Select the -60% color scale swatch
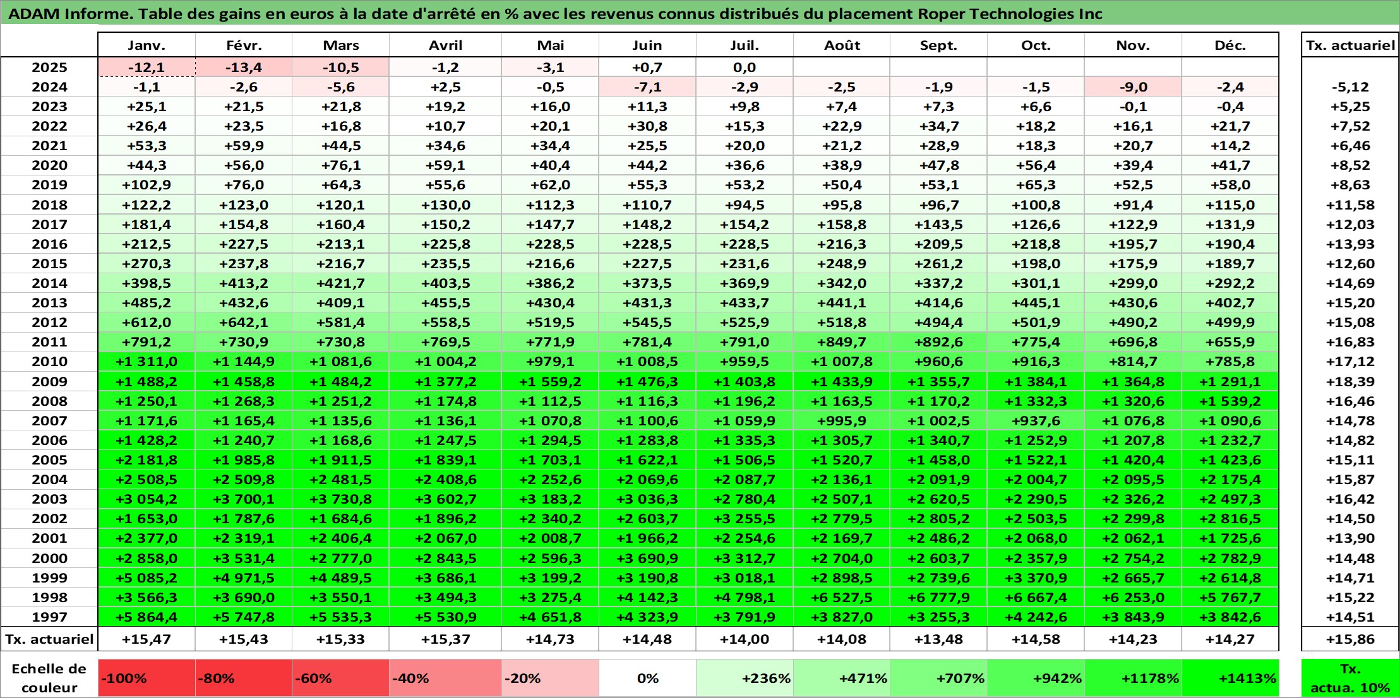The image size is (1400, 698). click(x=340, y=678)
